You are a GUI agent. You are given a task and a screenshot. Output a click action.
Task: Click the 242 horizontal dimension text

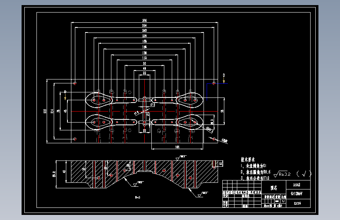coord(144,31)
